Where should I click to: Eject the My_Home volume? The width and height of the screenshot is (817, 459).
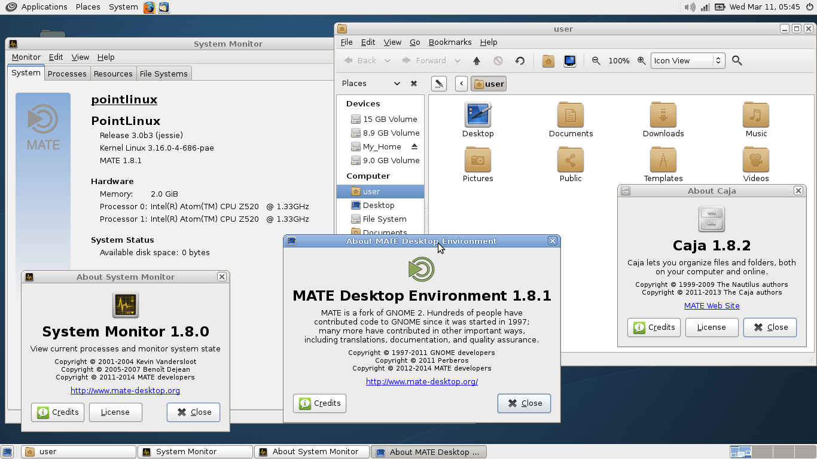pyautogui.click(x=414, y=146)
